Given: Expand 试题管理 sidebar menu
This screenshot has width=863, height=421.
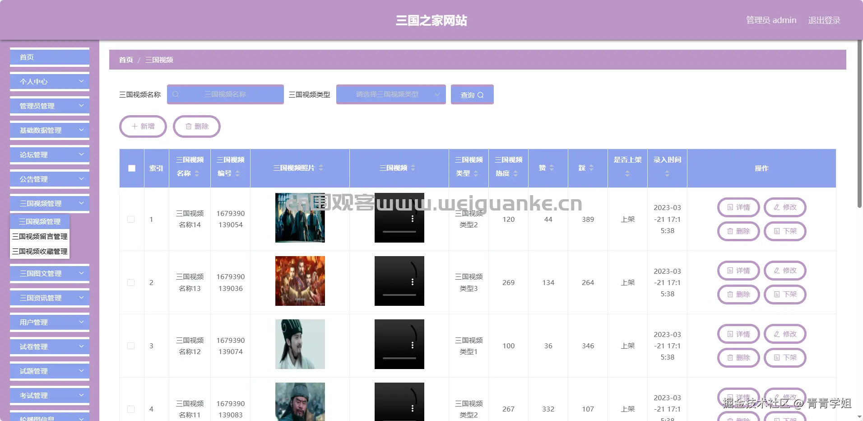Looking at the screenshot, I should click(x=50, y=371).
